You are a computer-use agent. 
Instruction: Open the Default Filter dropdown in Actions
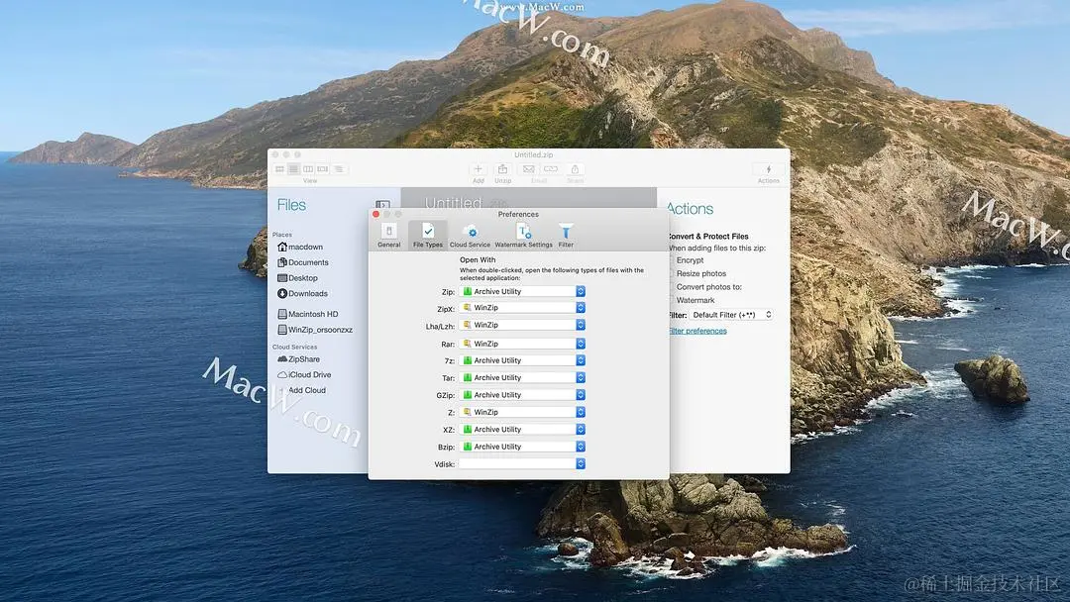pos(731,315)
